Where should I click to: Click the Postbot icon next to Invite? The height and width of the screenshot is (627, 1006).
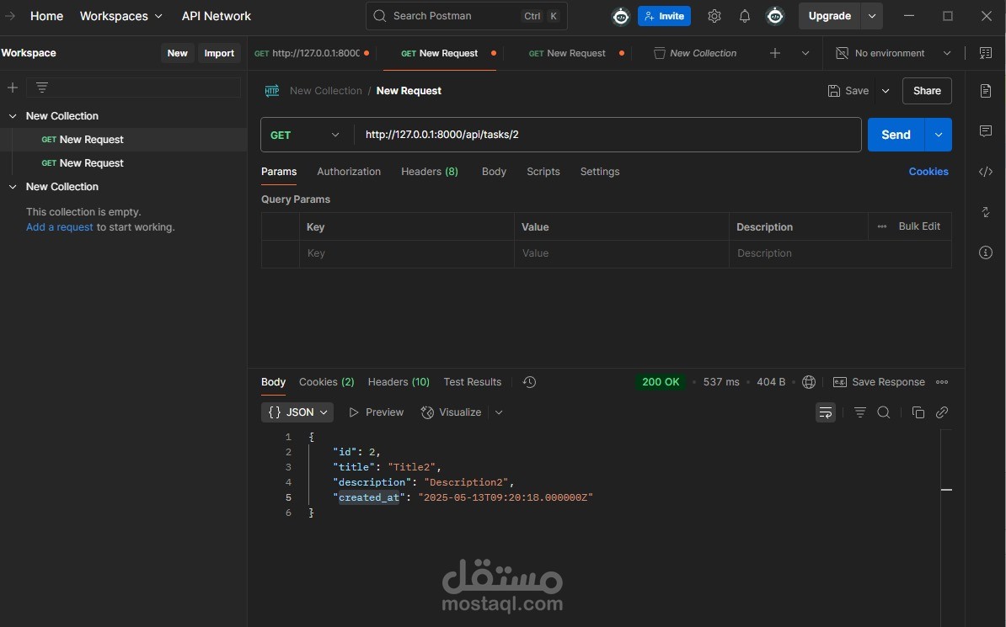pos(620,16)
